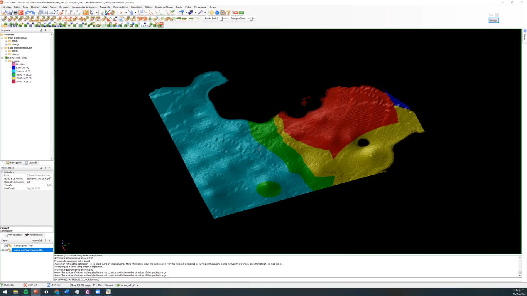The image size is (527, 296).
Task: Toggle lock icon on main graphics layer
Action: pyautogui.click(x=10, y=246)
